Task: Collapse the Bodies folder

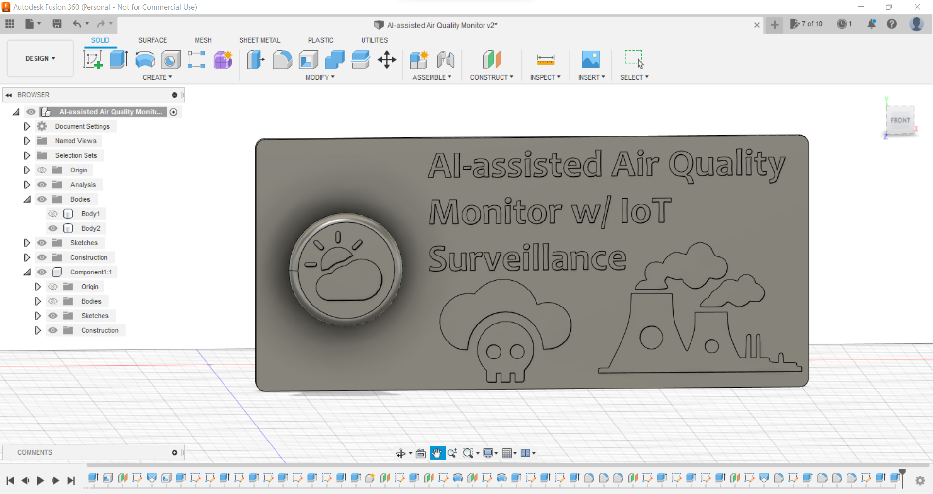Action: click(x=27, y=199)
